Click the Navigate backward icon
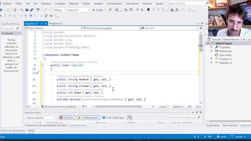 click(x=1, y=10)
